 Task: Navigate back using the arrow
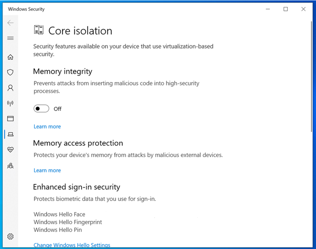pos(11,23)
